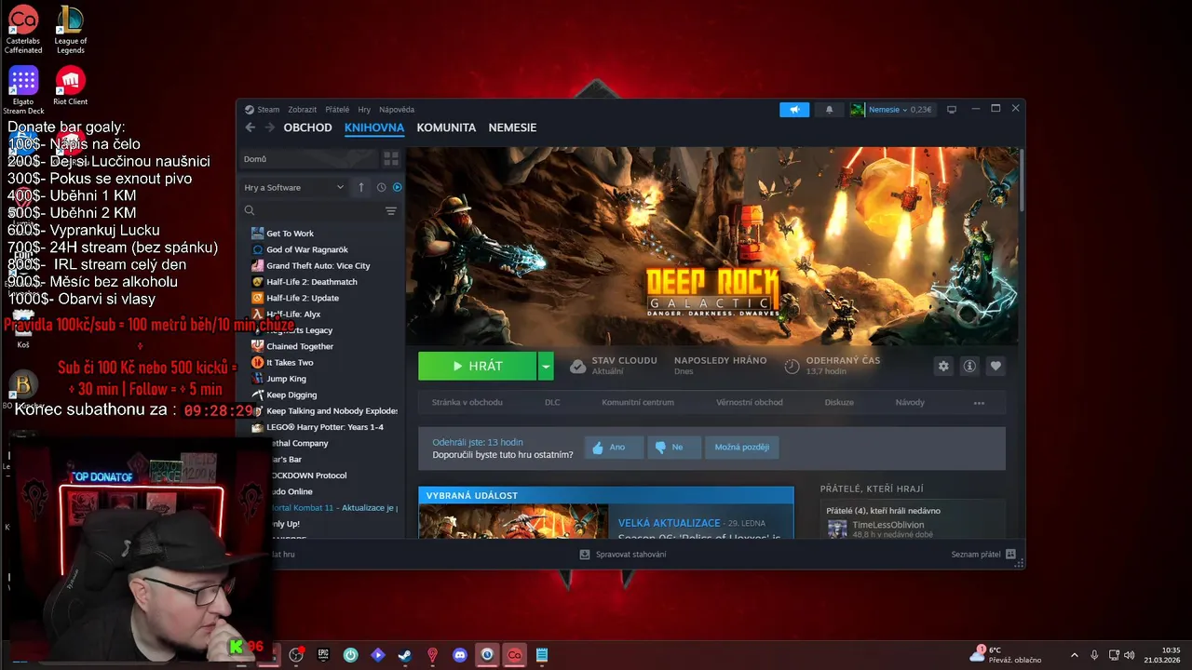
Task: Click the library search magnifier icon
Action: coord(250,211)
